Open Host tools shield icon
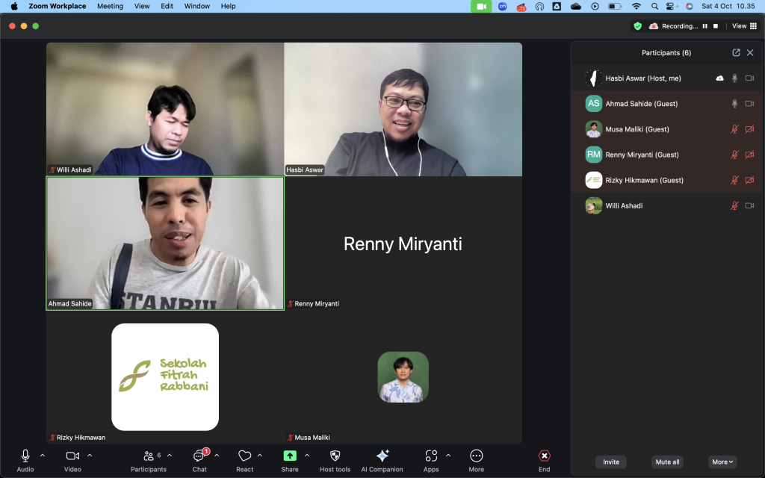The width and height of the screenshot is (765, 478). tap(335, 456)
